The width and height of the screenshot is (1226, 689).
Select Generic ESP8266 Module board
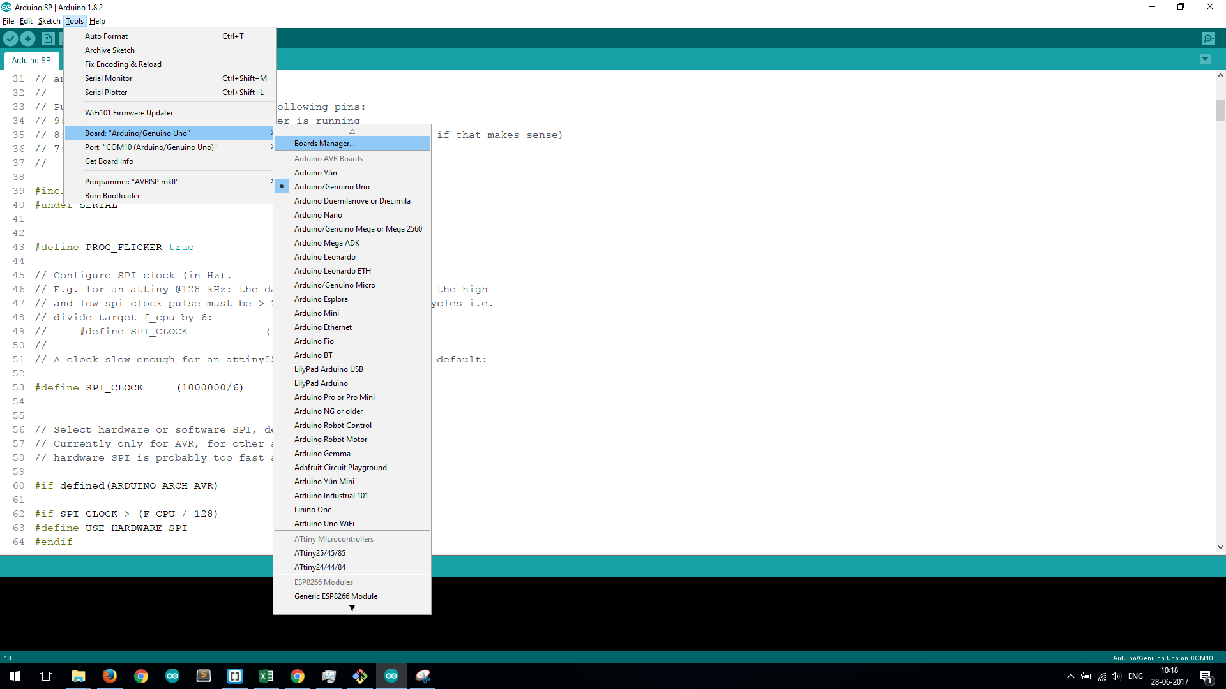click(x=352, y=596)
